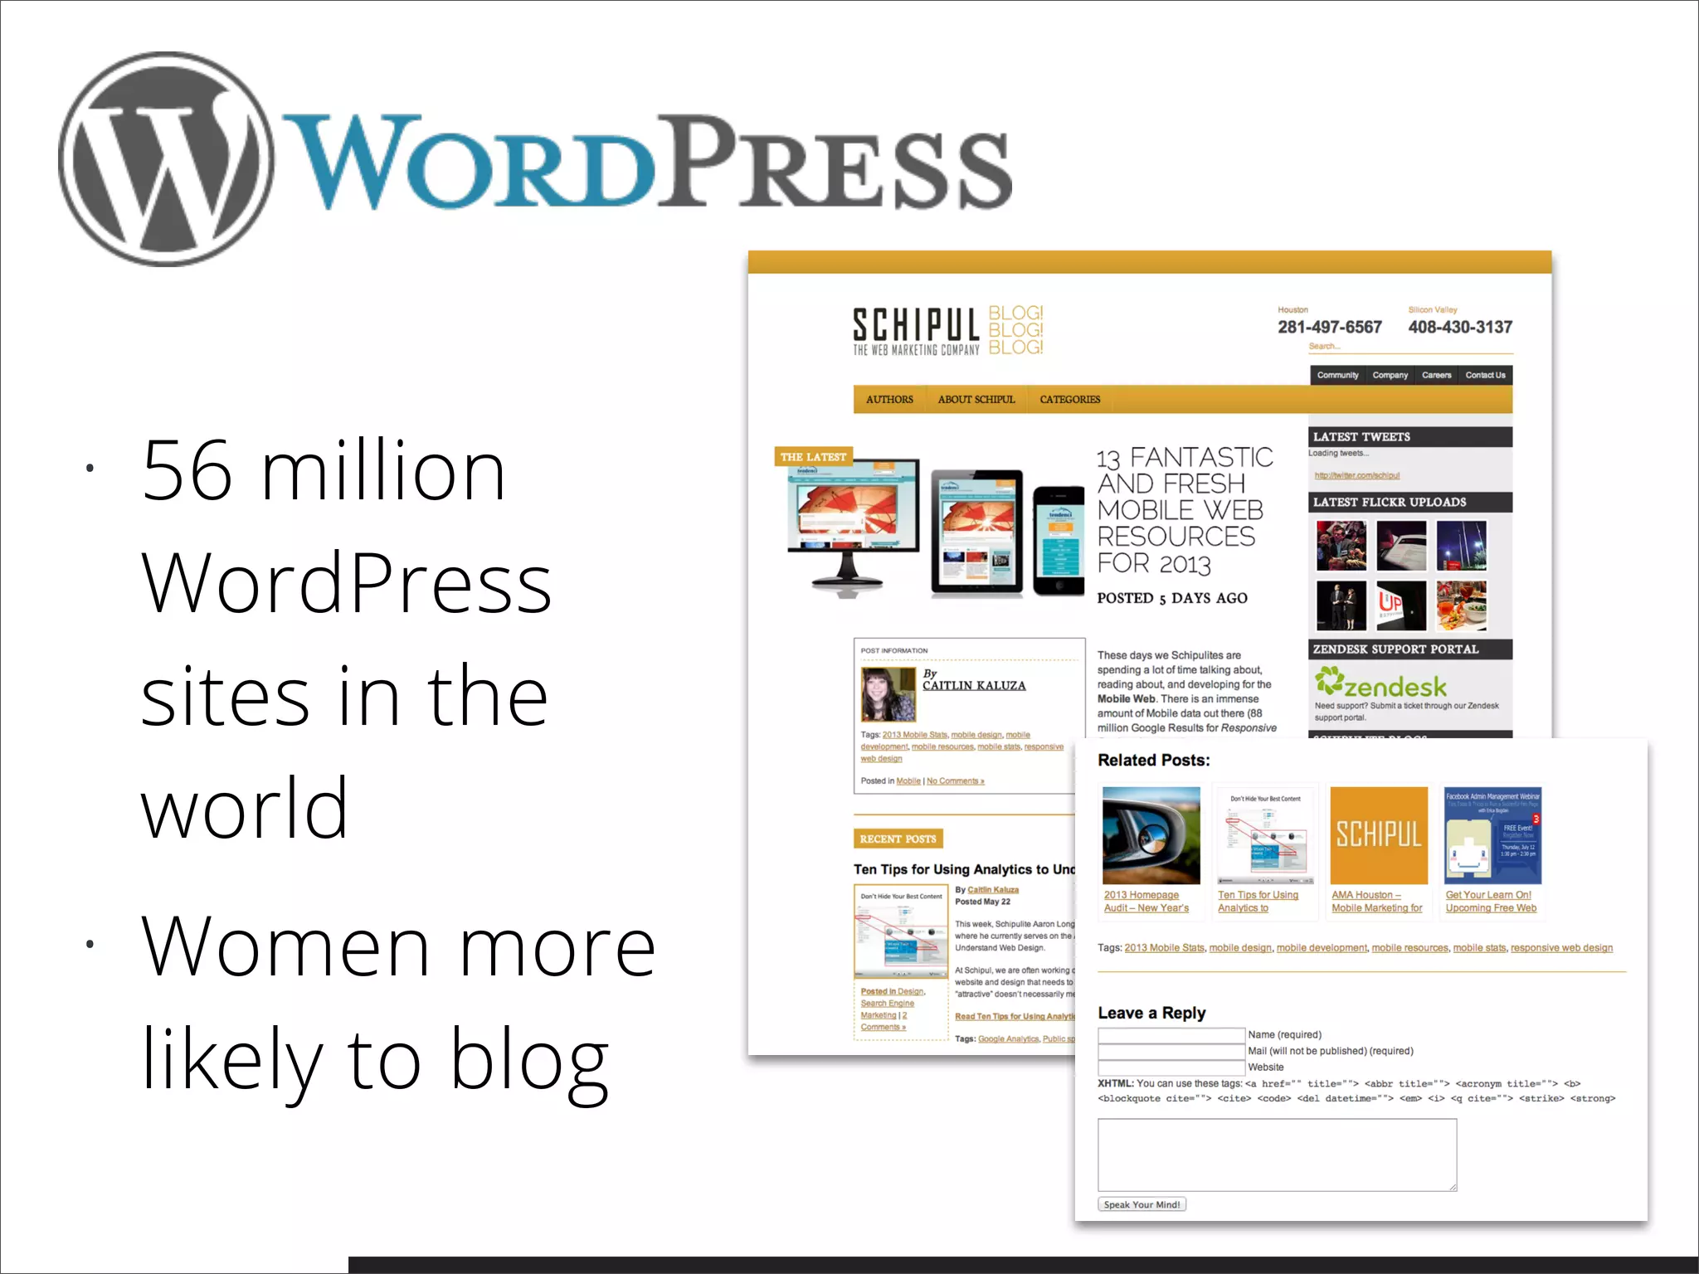Open the mobile resources tag below Related Posts
The image size is (1699, 1274).
coord(1409,948)
